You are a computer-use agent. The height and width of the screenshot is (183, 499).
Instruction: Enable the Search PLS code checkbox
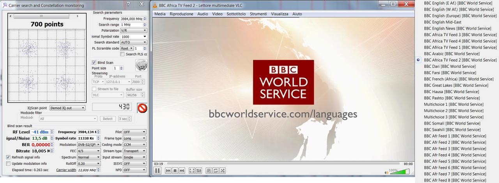122,54
